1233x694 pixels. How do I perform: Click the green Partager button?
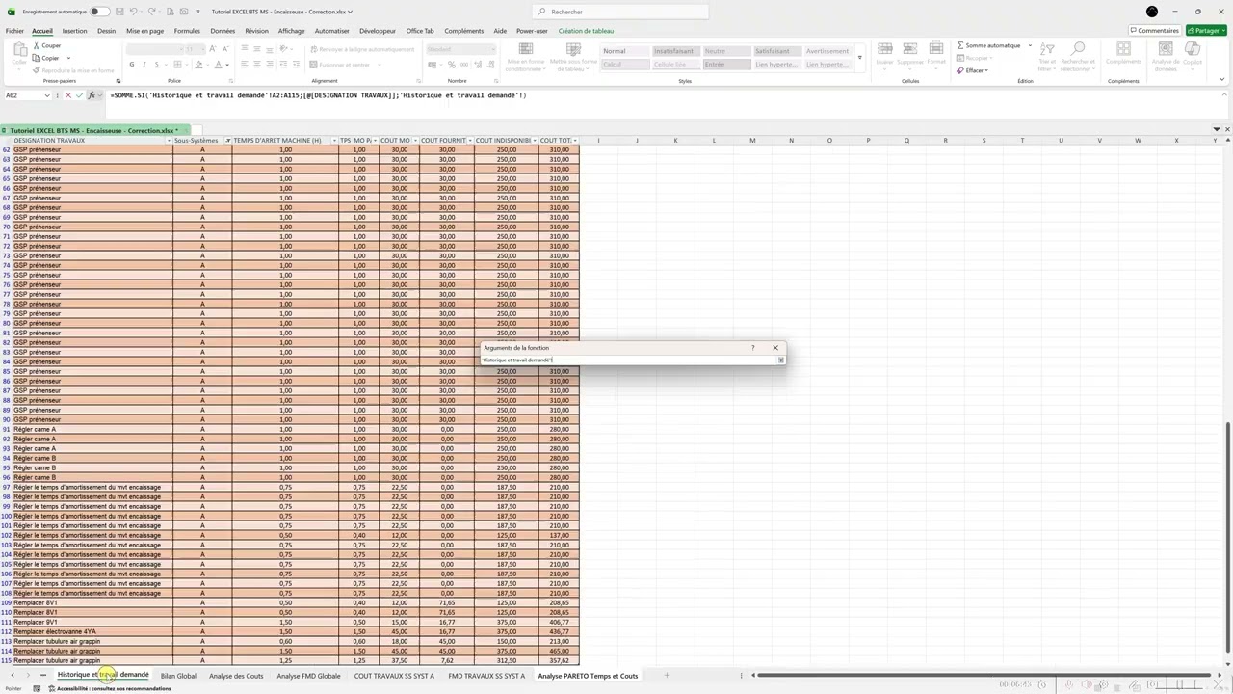click(1204, 31)
